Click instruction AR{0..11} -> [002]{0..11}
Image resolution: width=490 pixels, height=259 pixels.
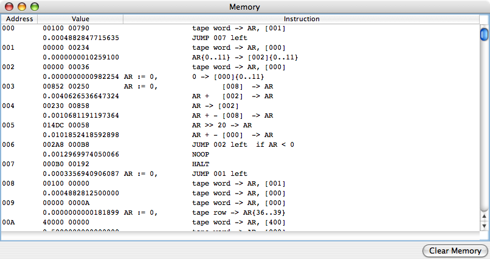245,58
